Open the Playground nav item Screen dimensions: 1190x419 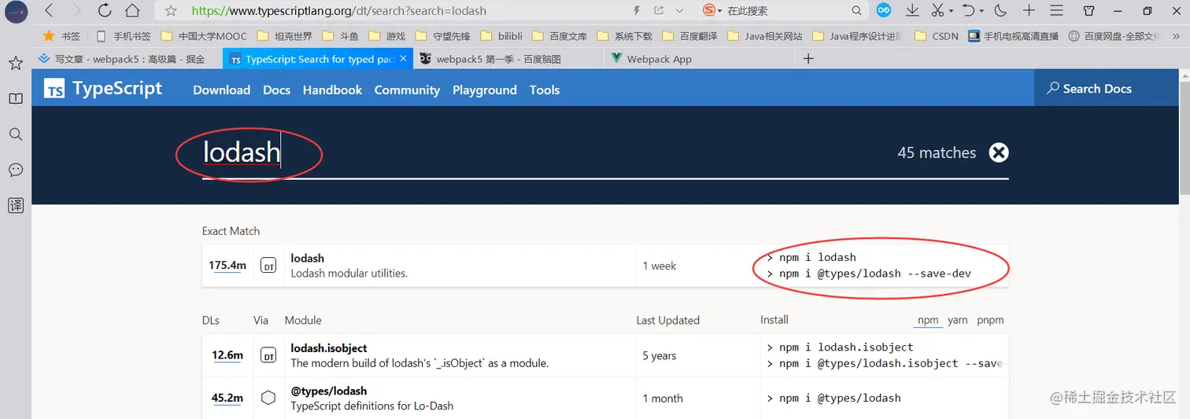[485, 90]
